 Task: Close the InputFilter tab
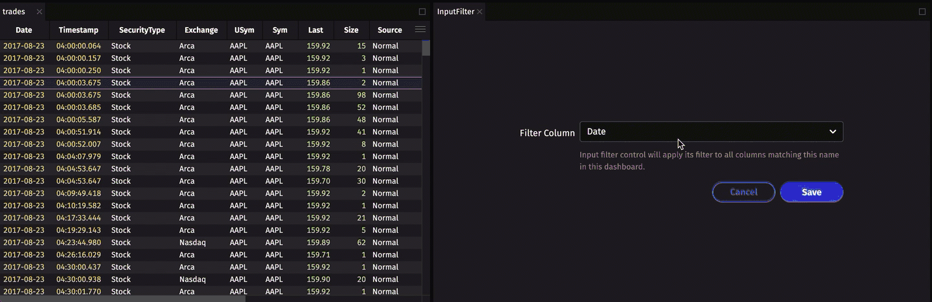(480, 12)
